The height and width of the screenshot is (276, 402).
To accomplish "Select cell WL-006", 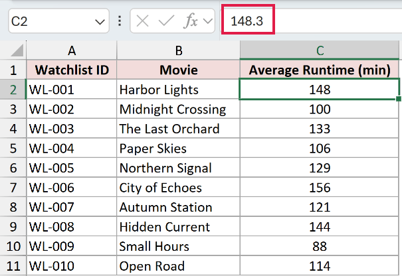I will 72,187.
